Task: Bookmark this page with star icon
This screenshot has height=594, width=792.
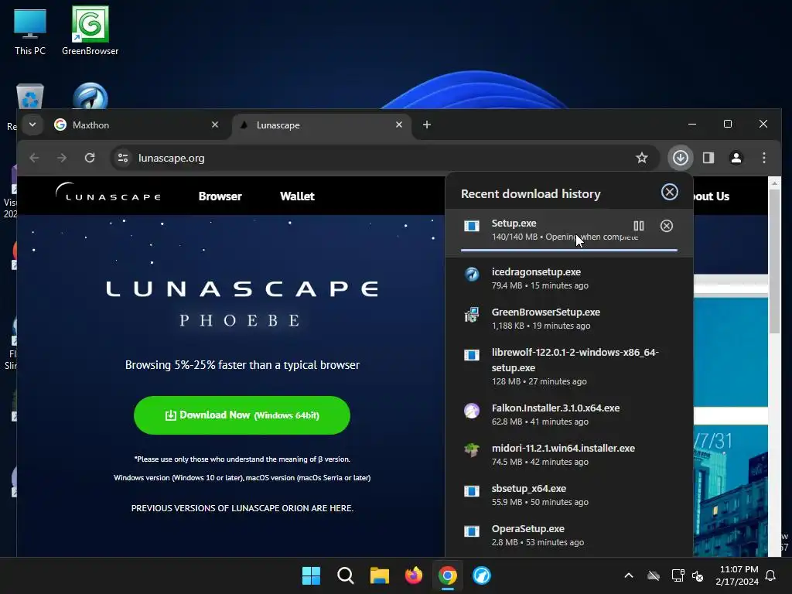Action: coord(641,158)
